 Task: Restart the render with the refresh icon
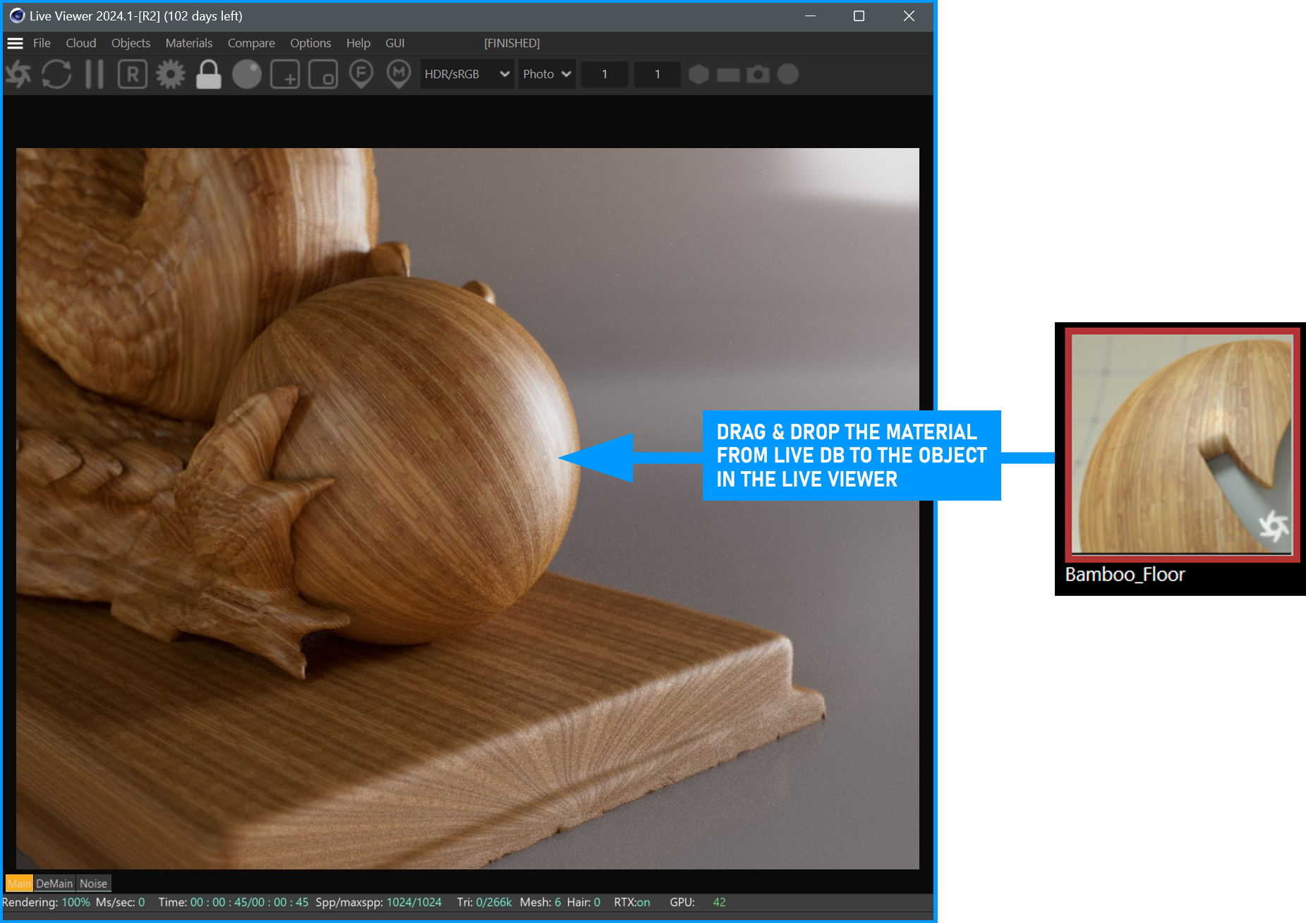tap(56, 74)
